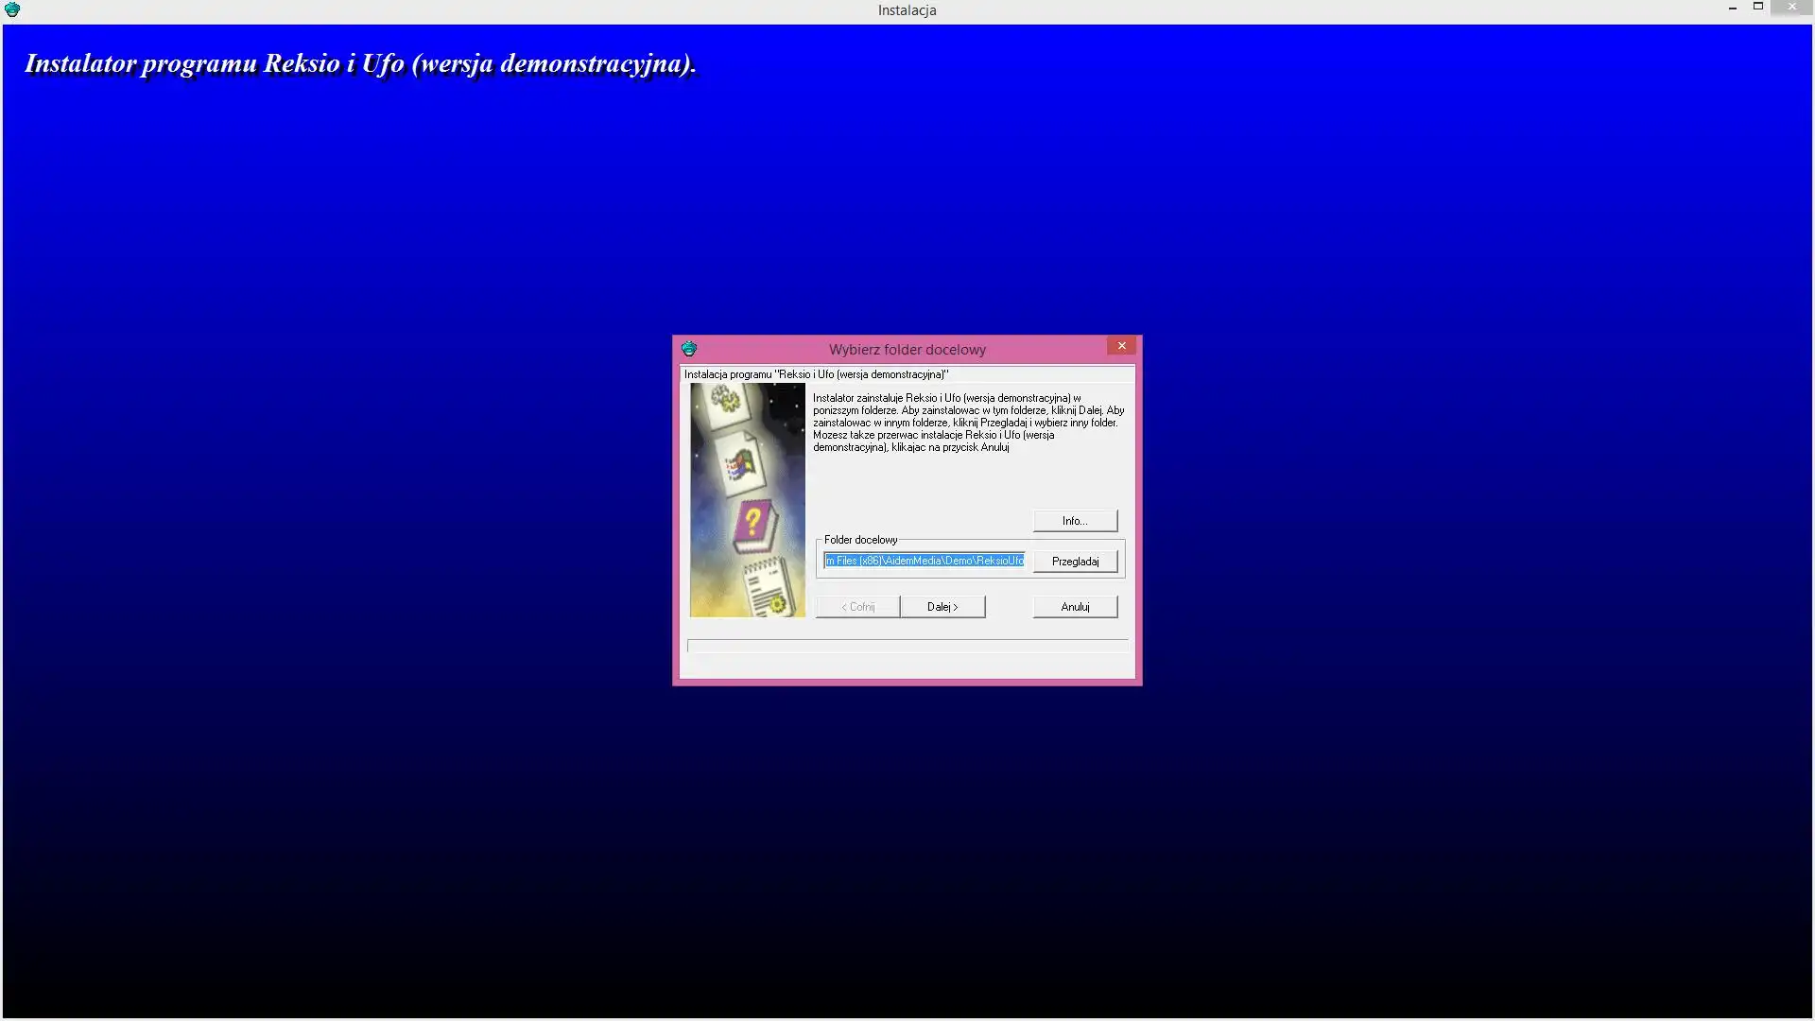
Task: Close the main Instalacja window
Action: tap(1791, 8)
